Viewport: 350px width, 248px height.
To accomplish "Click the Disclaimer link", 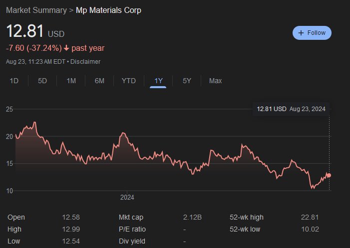I will [85, 61].
